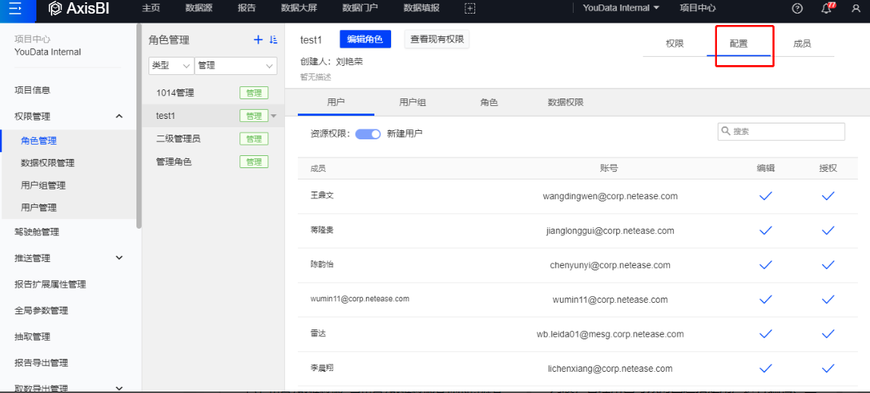
Task: Click the hamburger menu icon
Action: (x=15, y=8)
